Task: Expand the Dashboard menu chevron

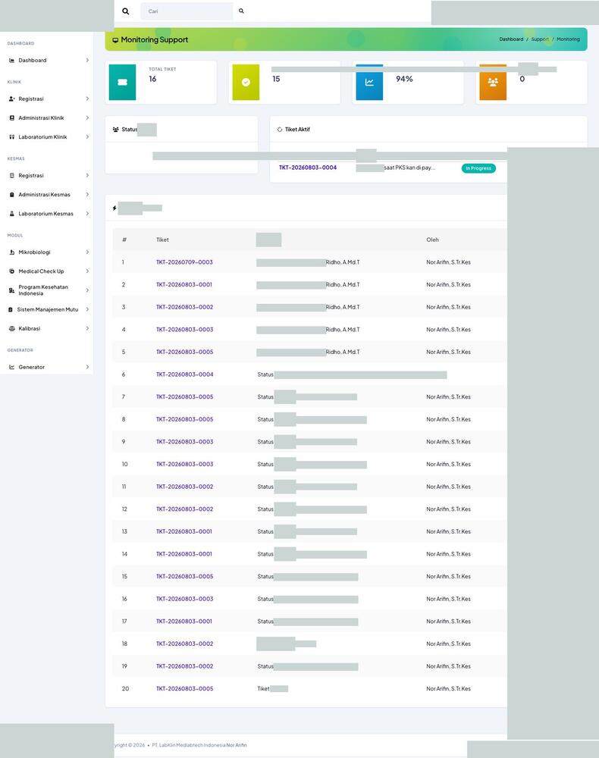Action: tap(87, 61)
